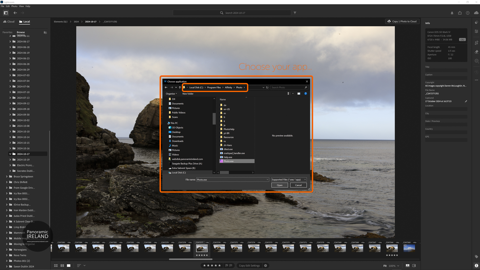Open the Supported Files type dropdown
The width and height of the screenshot is (480, 270).
tap(289, 180)
